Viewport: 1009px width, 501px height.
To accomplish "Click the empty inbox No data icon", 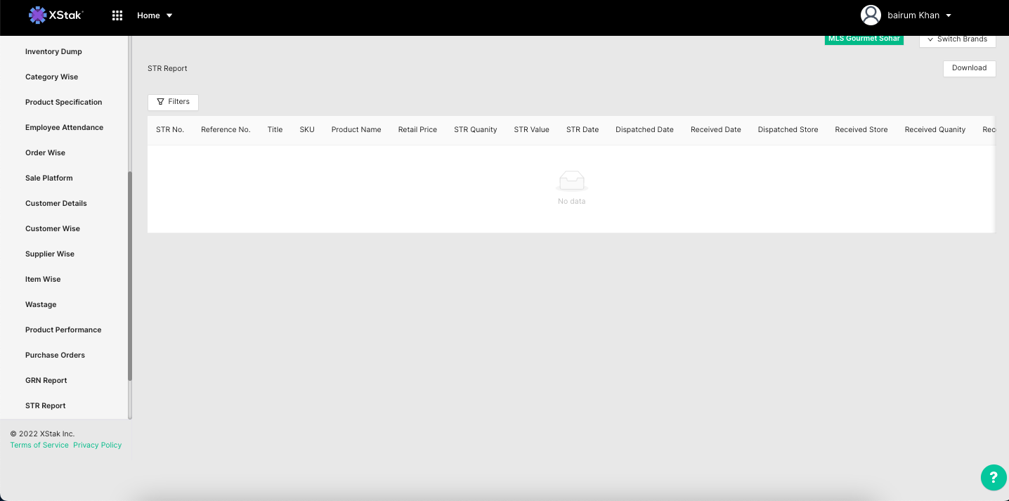I will [x=571, y=181].
